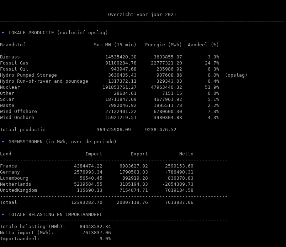Click the "Aandeel (%)" column header
Screen dimensions: 286x247
tap(203, 45)
